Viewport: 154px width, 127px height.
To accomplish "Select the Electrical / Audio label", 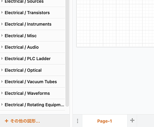I will 22,47.
